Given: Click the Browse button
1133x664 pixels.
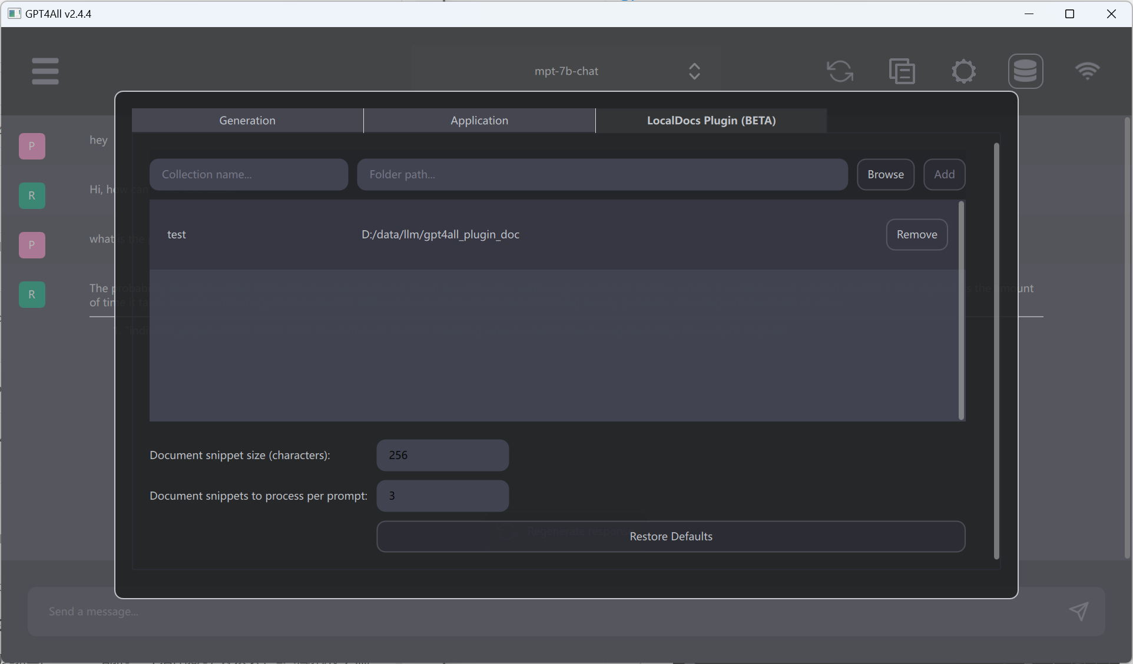Looking at the screenshot, I should pyautogui.click(x=886, y=174).
